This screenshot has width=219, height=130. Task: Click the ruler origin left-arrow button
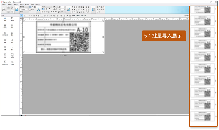coord(21,18)
